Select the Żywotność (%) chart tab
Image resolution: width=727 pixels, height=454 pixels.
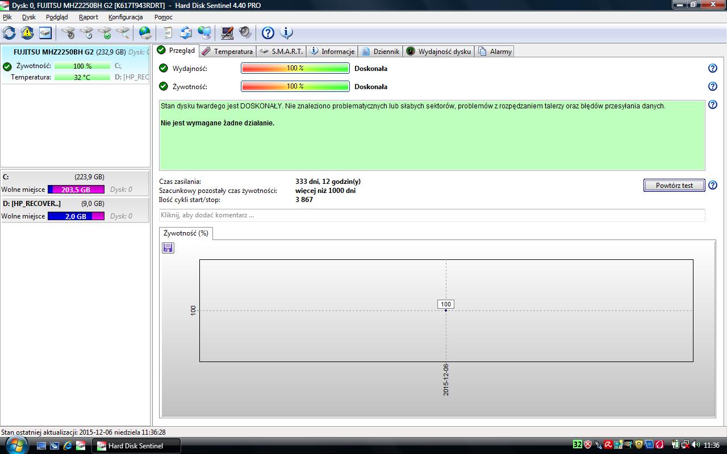pos(186,233)
